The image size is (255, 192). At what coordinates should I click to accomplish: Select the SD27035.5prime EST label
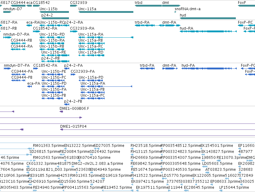tap(109, 146)
